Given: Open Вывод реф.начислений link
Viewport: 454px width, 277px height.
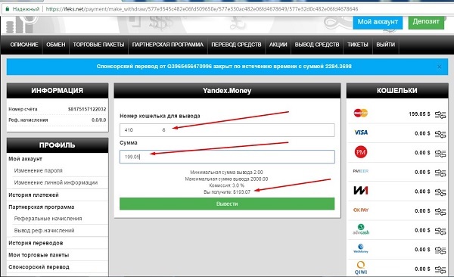Looking at the screenshot, I should [x=45, y=231].
